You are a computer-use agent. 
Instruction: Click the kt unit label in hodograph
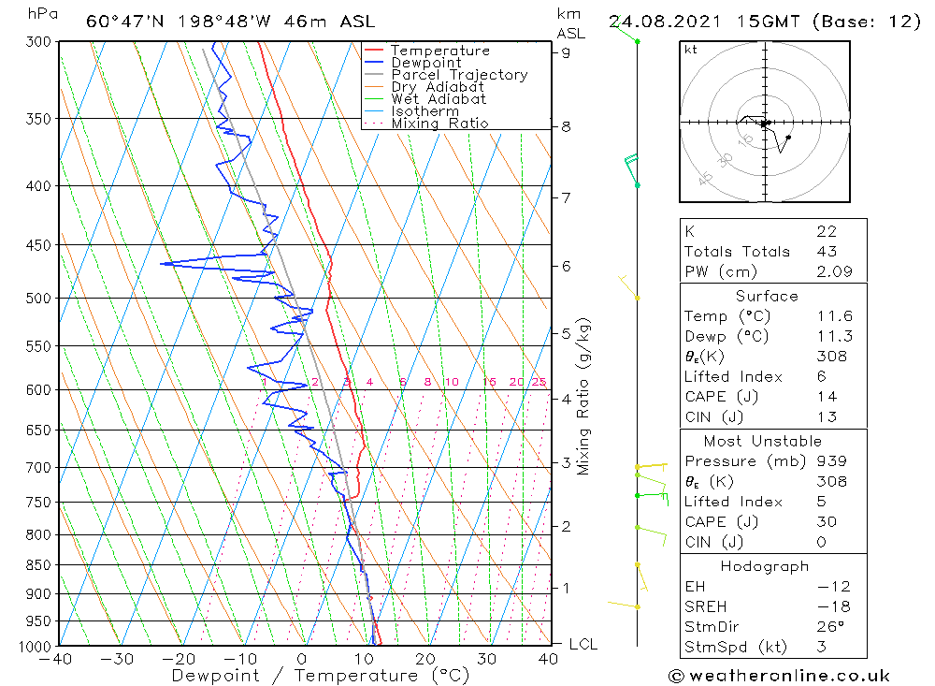[691, 50]
